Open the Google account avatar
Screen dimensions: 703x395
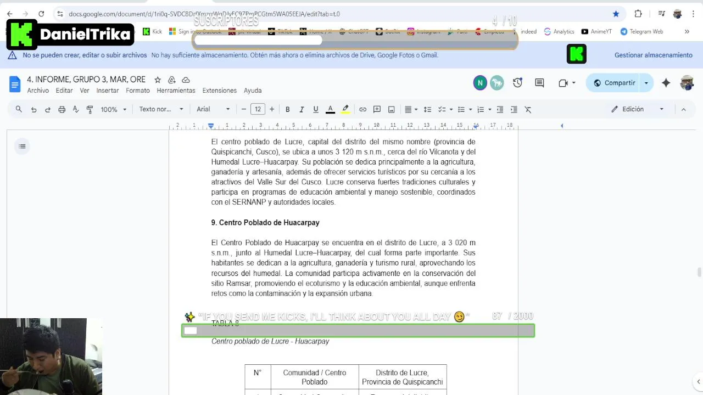click(687, 83)
